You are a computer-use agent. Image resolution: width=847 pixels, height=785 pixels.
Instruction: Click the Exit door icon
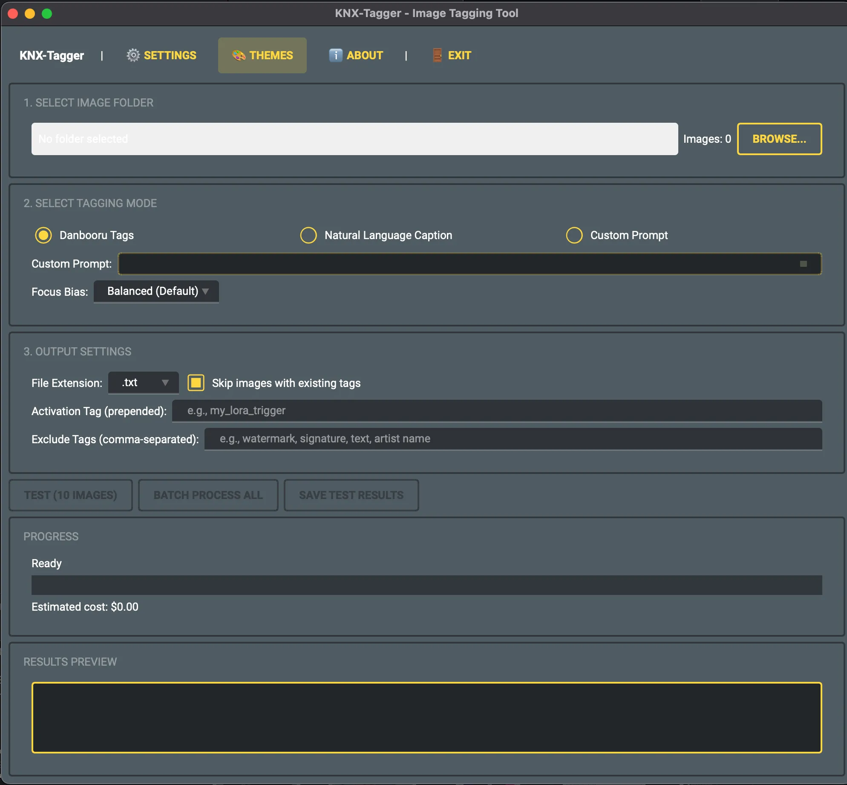pos(437,55)
